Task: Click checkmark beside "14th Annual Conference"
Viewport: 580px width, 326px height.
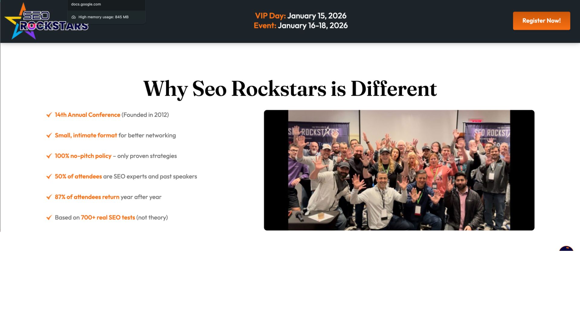Action: click(x=49, y=115)
